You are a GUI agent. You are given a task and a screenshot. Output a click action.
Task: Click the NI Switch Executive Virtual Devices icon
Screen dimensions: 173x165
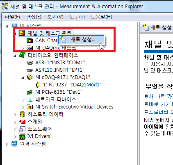coord(30,107)
